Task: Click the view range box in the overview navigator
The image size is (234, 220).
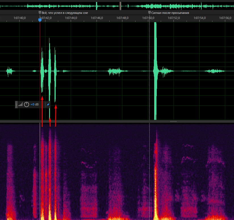Action: 120,6
